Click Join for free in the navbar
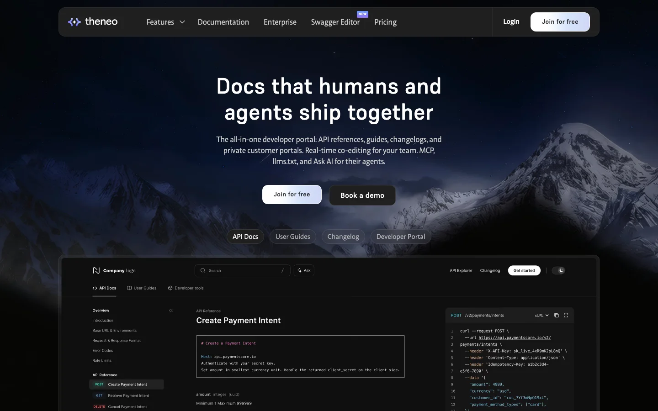This screenshot has width=658, height=411. pyautogui.click(x=560, y=21)
